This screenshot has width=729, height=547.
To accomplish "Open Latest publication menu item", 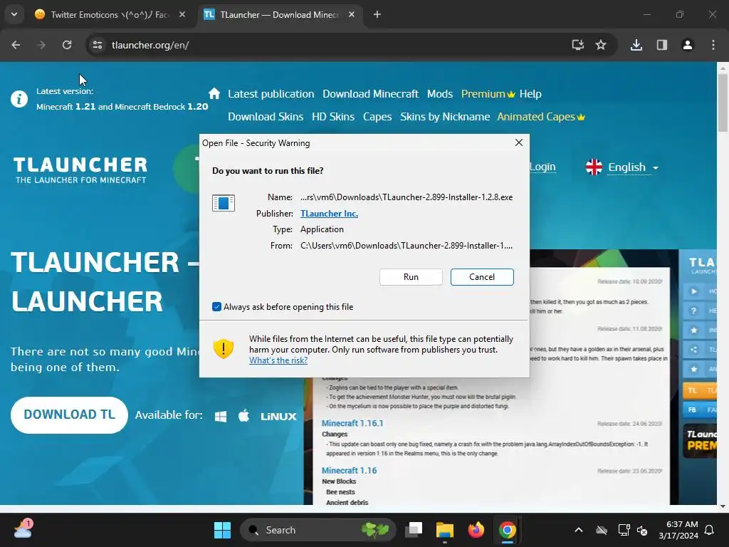I will coord(271,94).
